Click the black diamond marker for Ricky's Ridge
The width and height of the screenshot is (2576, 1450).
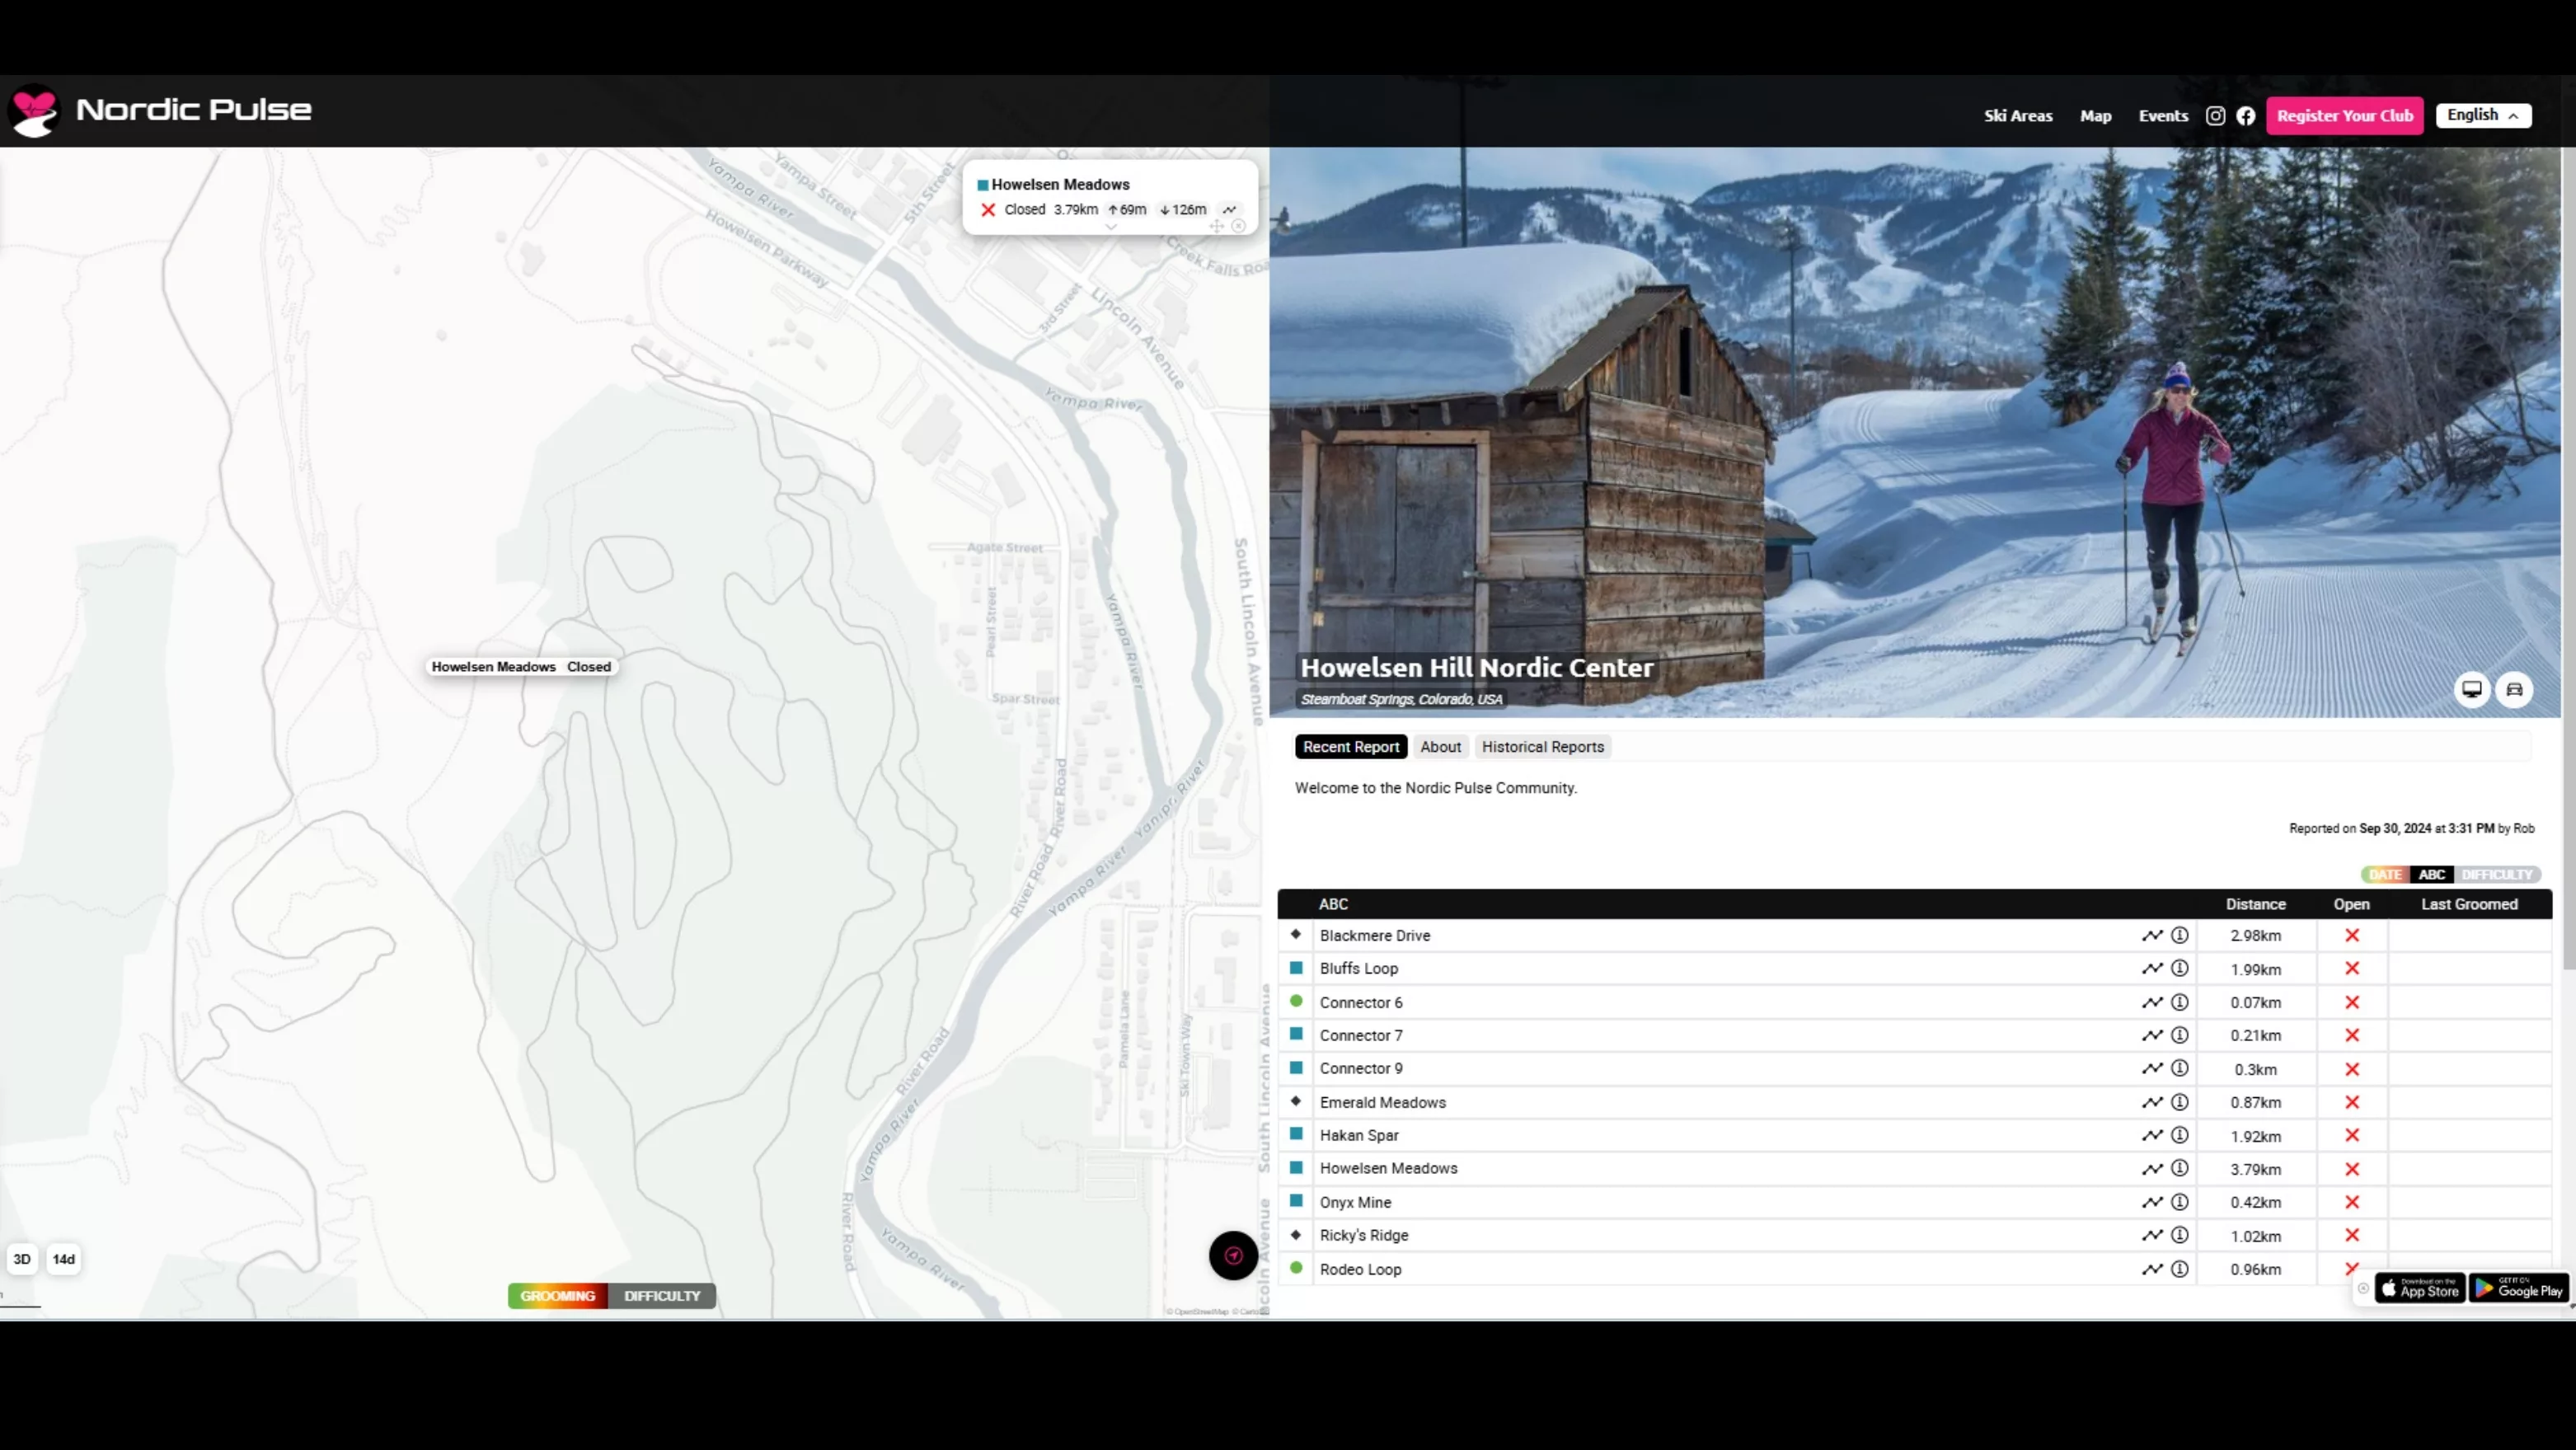point(1296,1235)
